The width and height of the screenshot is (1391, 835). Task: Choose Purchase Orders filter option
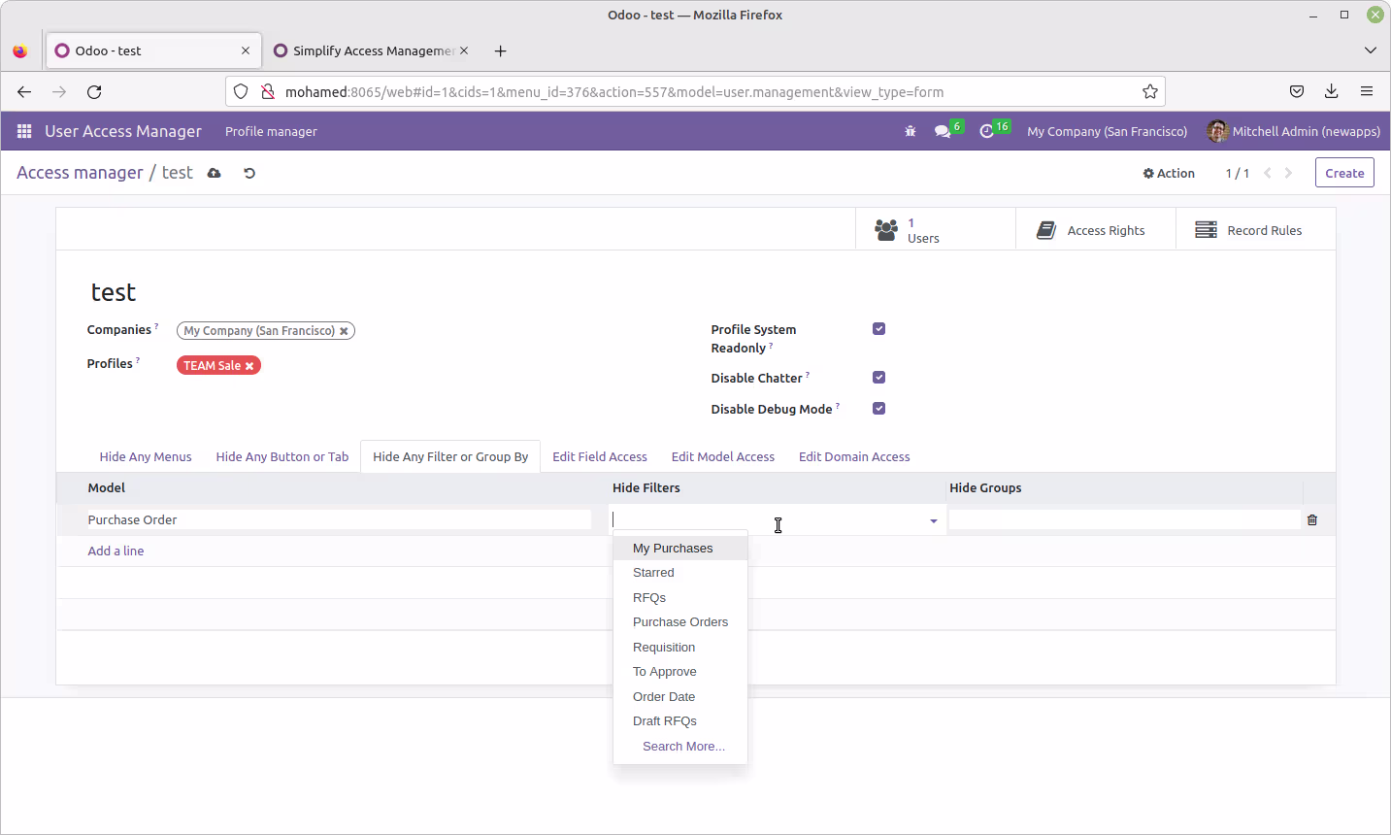tap(680, 622)
